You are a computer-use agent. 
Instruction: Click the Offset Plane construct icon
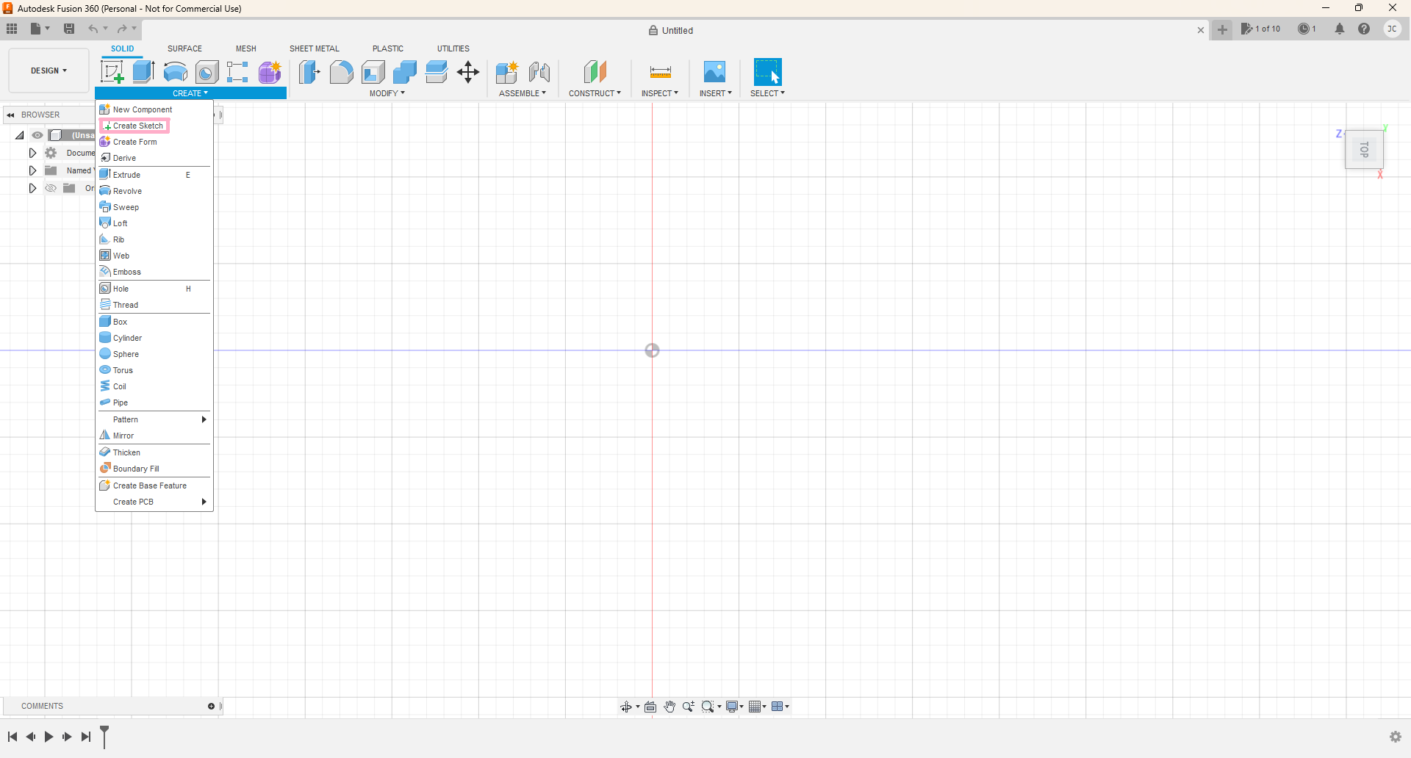(x=595, y=72)
